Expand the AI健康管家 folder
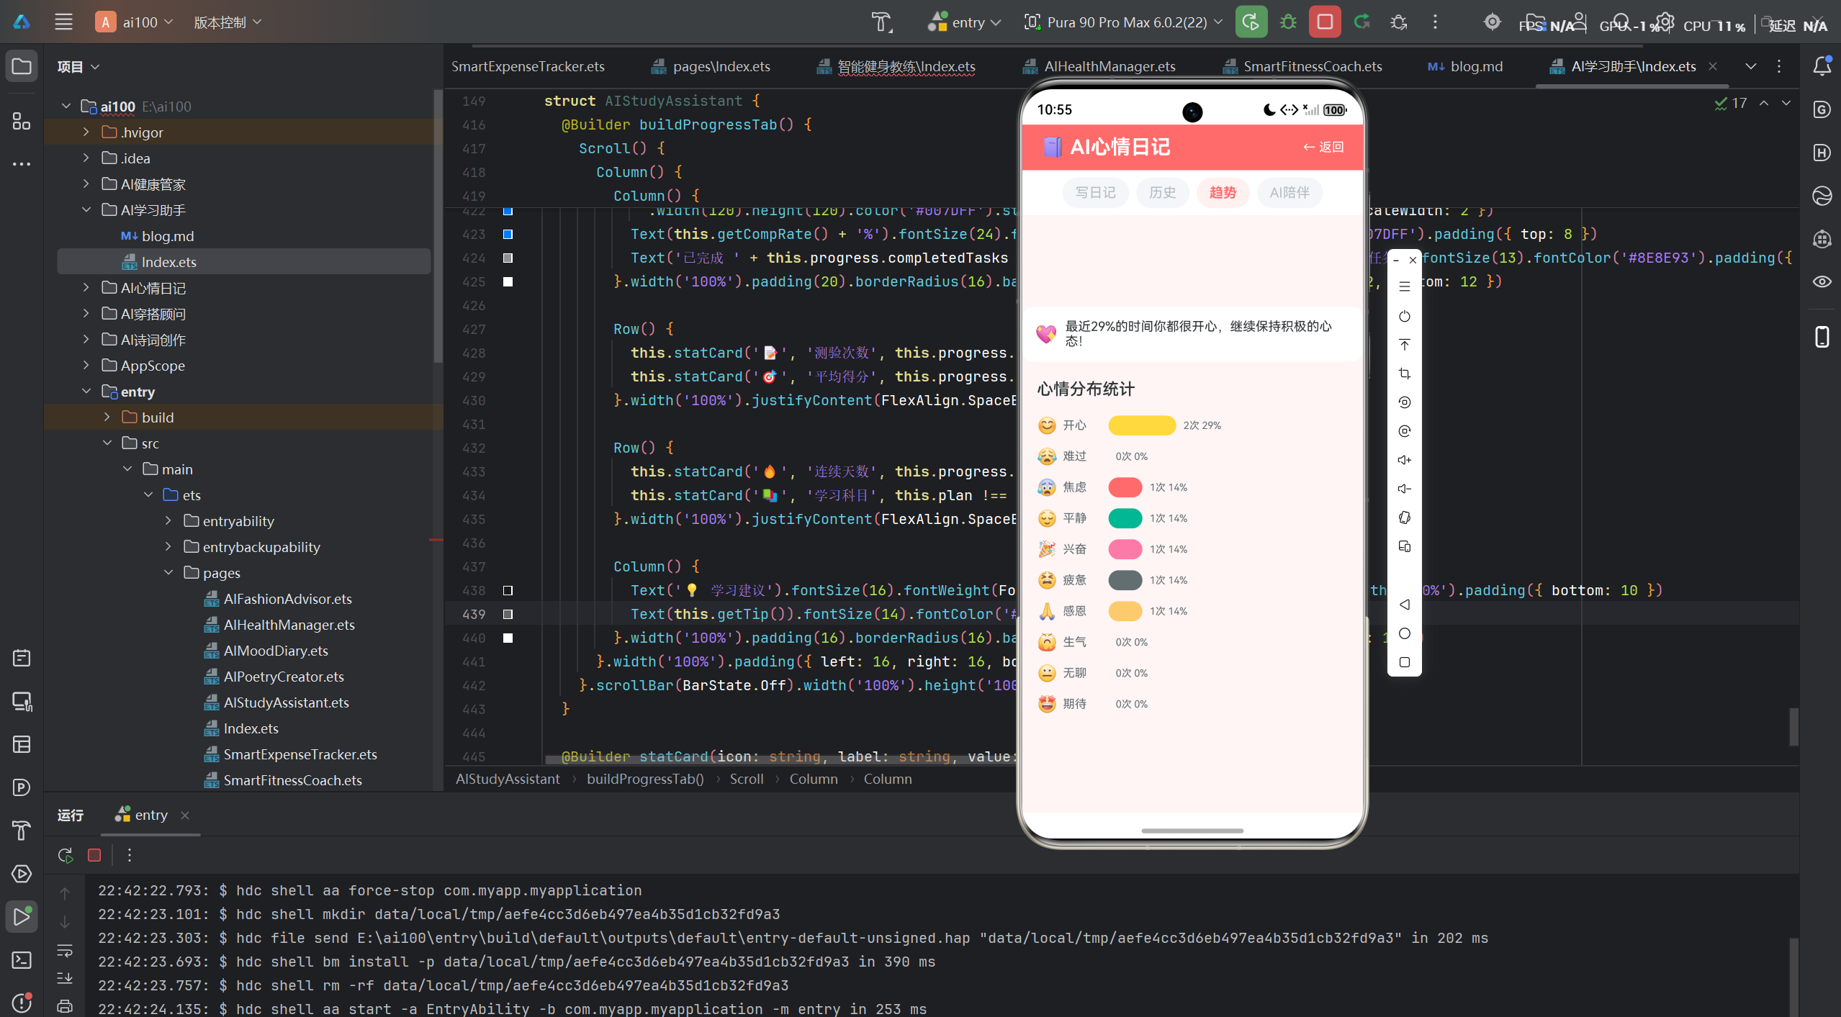 point(86,184)
